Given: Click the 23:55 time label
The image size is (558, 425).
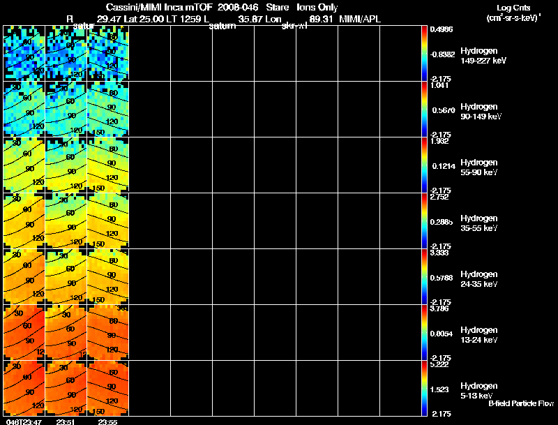Looking at the screenshot, I should click(x=107, y=421).
